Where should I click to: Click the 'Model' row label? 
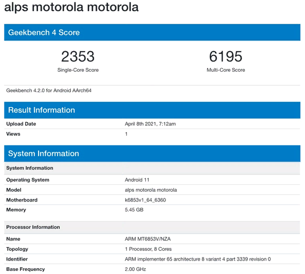pyautogui.click(x=13, y=190)
